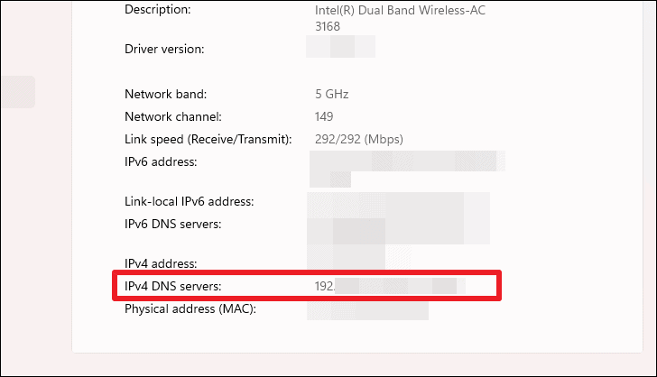Select the IPv4 DNS value starting with 192.
Viewport: 657px width, 377px height.
pos(390,286)
